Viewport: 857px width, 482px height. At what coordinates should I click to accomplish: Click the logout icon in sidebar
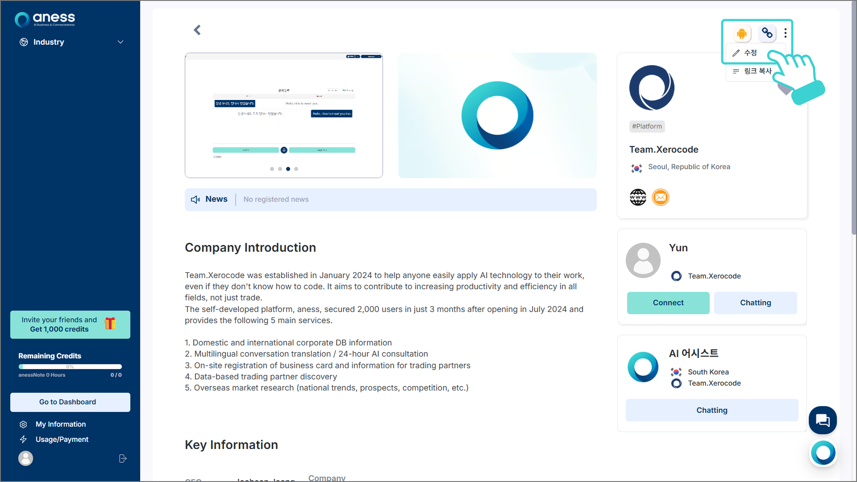coord(123,458)
